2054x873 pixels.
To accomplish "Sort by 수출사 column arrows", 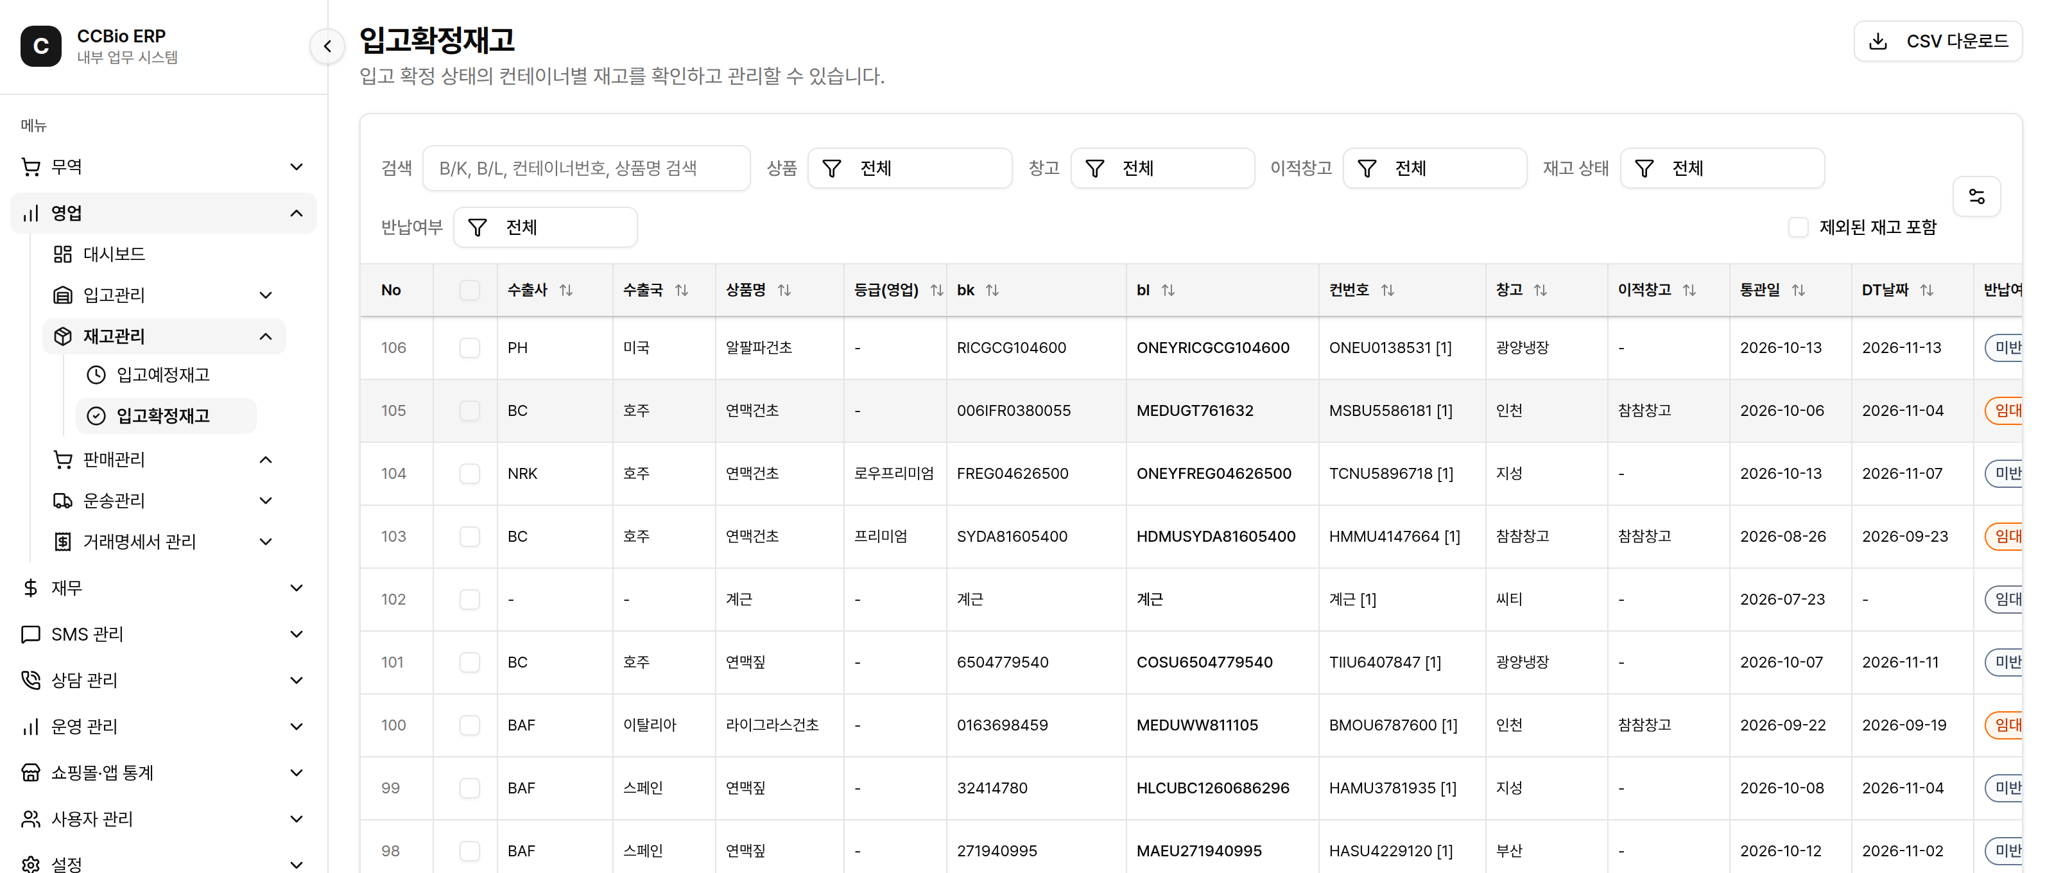I will (566, 290).
